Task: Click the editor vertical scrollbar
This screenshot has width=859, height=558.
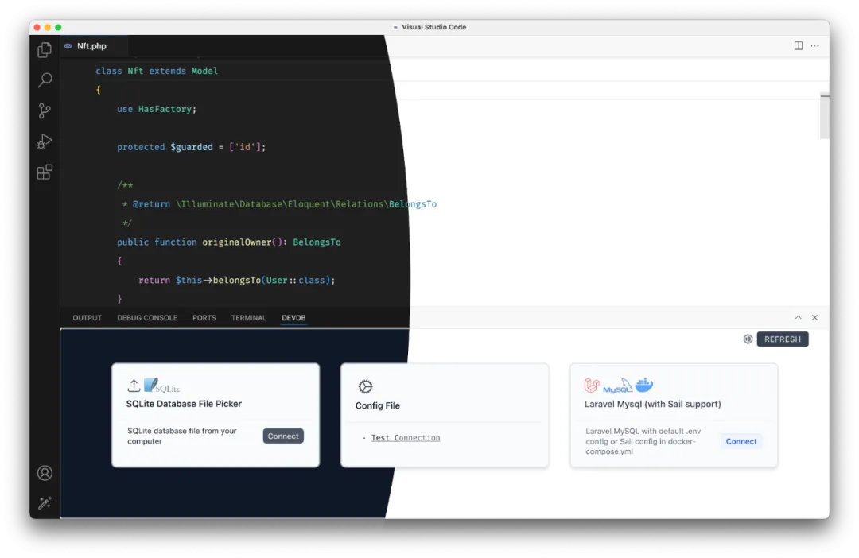Action: tap(824, 117)
